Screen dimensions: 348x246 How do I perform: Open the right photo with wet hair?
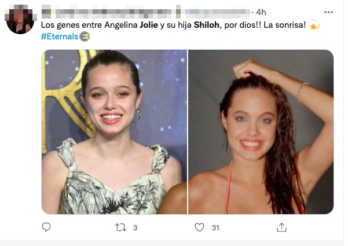[261, 131]
